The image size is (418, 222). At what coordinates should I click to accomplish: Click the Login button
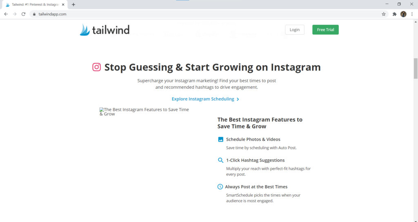click(x=295, y=30)
